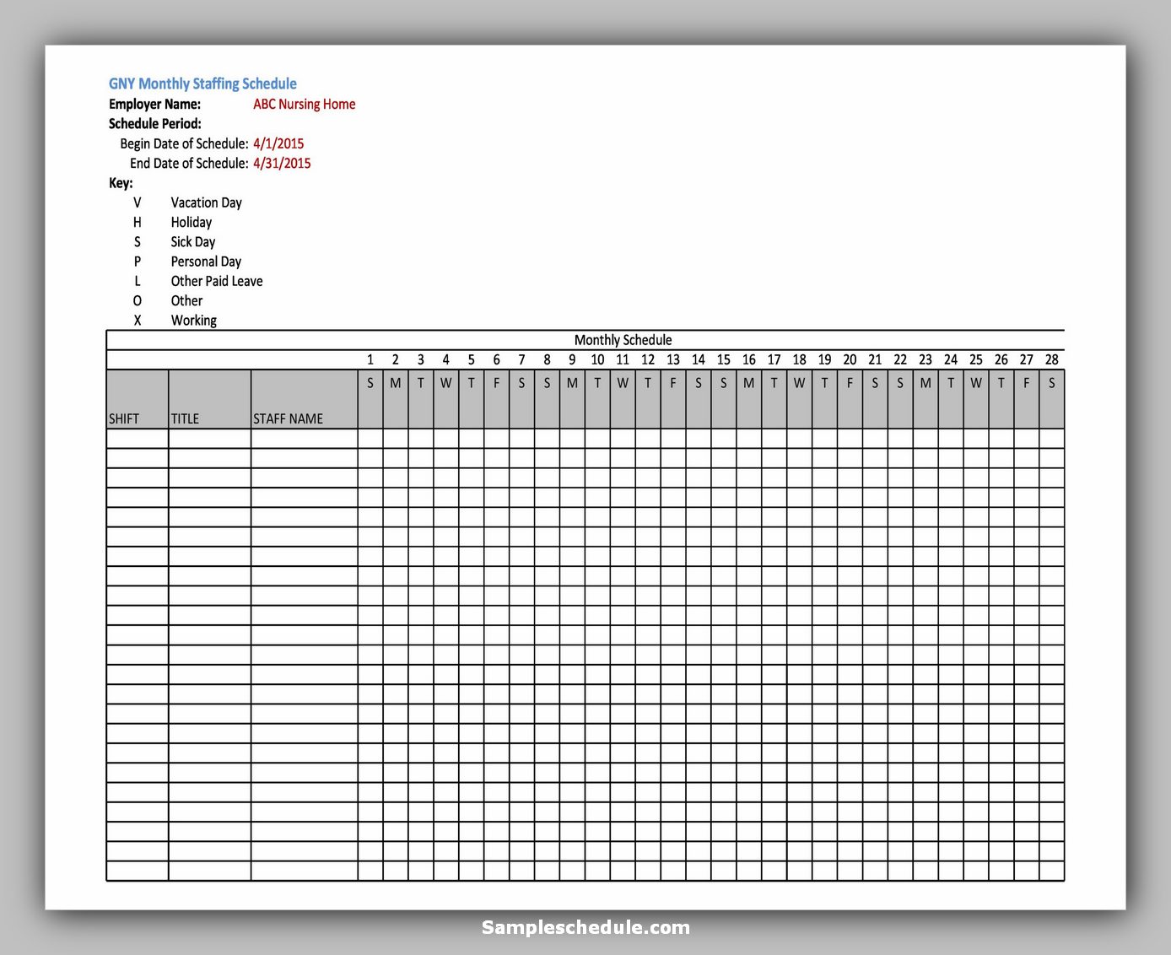Select the Personal Day key entry
The height and width of the screenshot is (955, 1171).
click(206, 262)
